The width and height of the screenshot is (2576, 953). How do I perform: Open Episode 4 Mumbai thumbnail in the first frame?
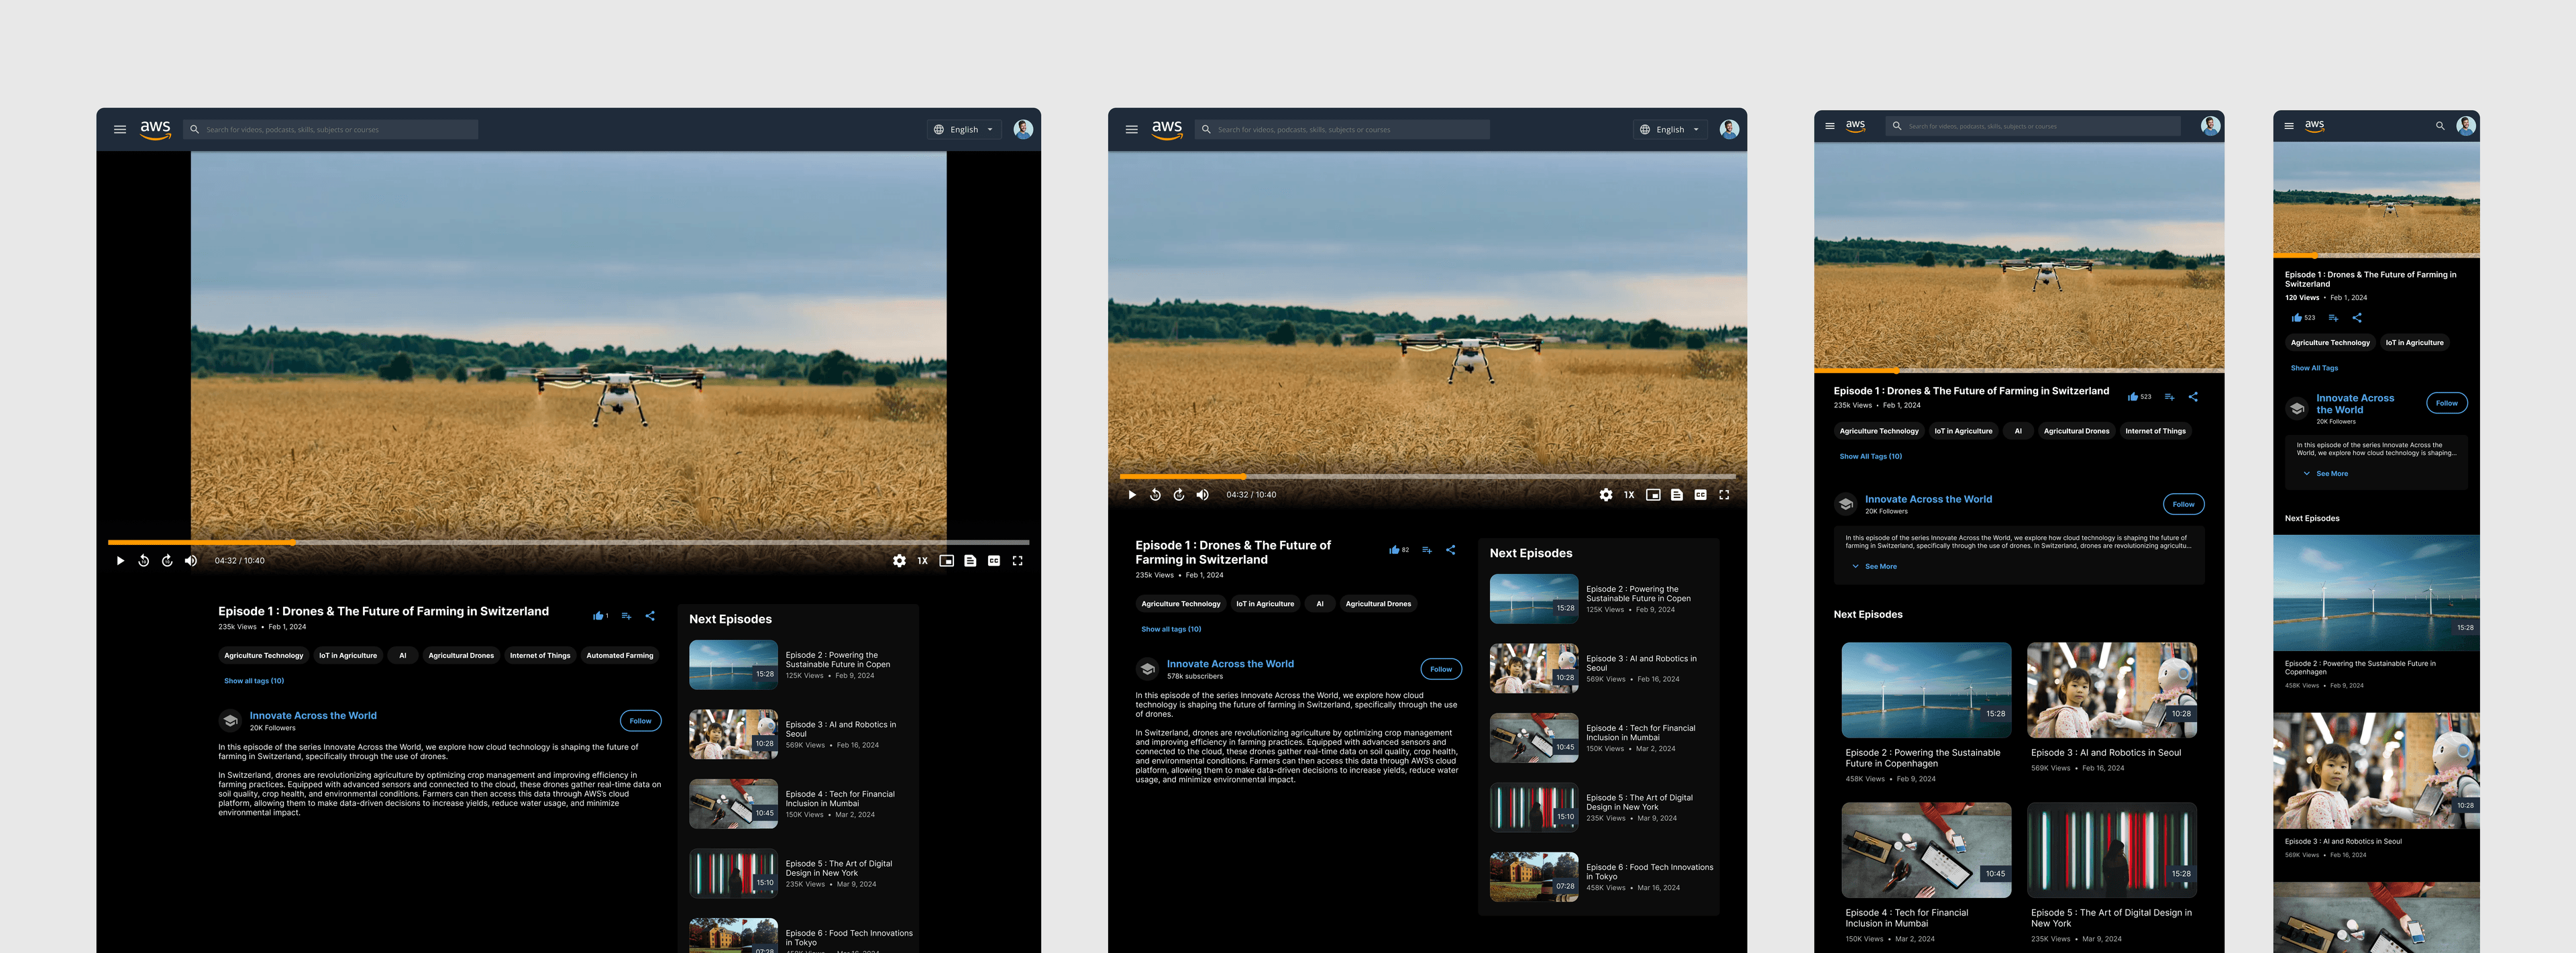pyautogui.click(x=733, y=804)
